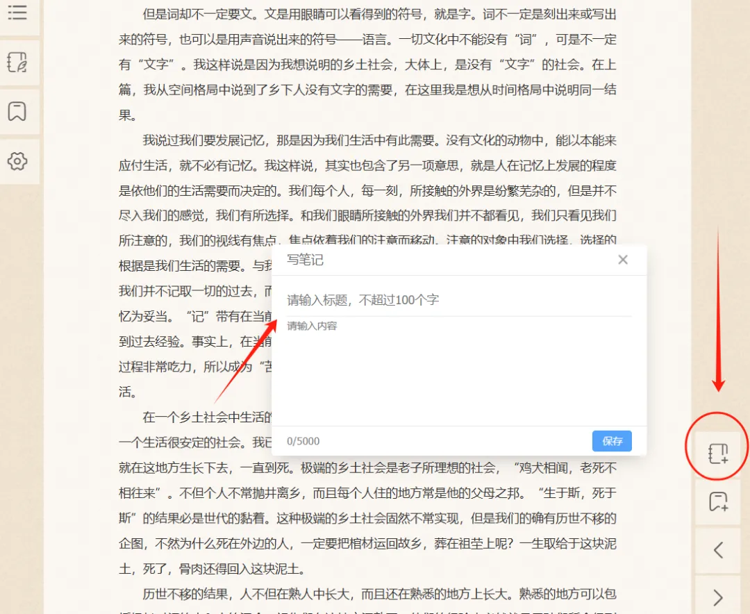The width and height of the screenshot is (750, 614).
Task: Click line starting 应付生活，就不必有记忆
Action: [x=367, y=165]
